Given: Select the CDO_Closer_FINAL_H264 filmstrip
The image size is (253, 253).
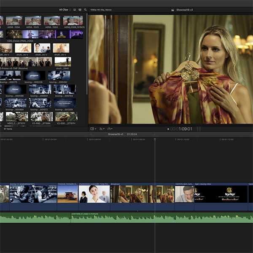Looking at the screenshot, I should 45,34.
